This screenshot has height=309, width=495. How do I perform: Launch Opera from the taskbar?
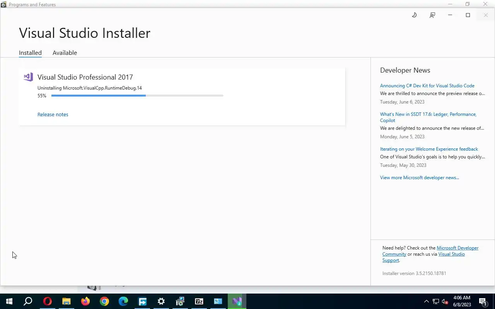(48, 301)
